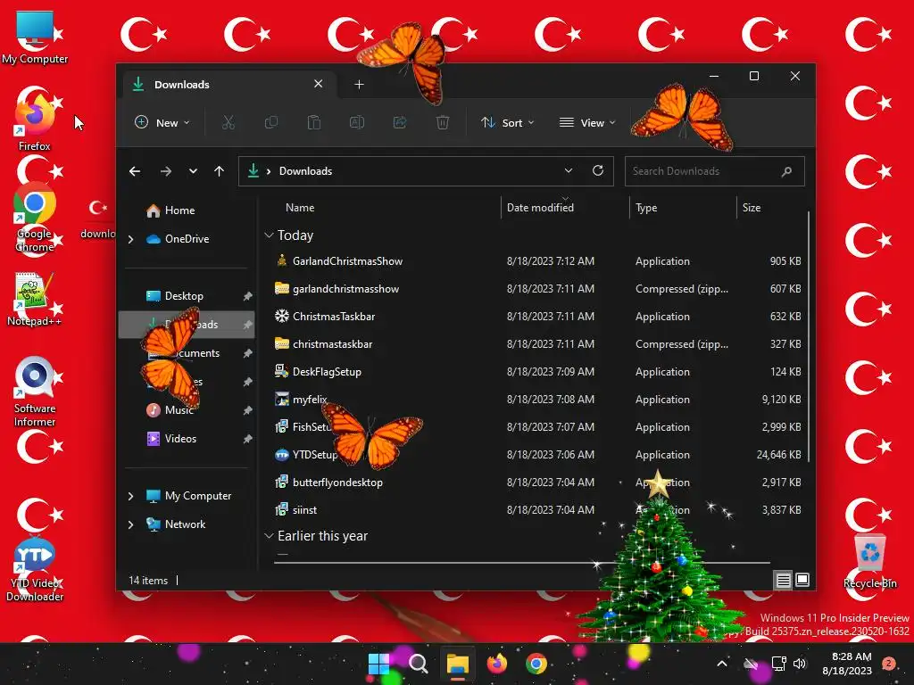Viewport: 914px width, 685px height.
Task: Click the vertical scrollbar of file list
Action: [x=809, y=336]
